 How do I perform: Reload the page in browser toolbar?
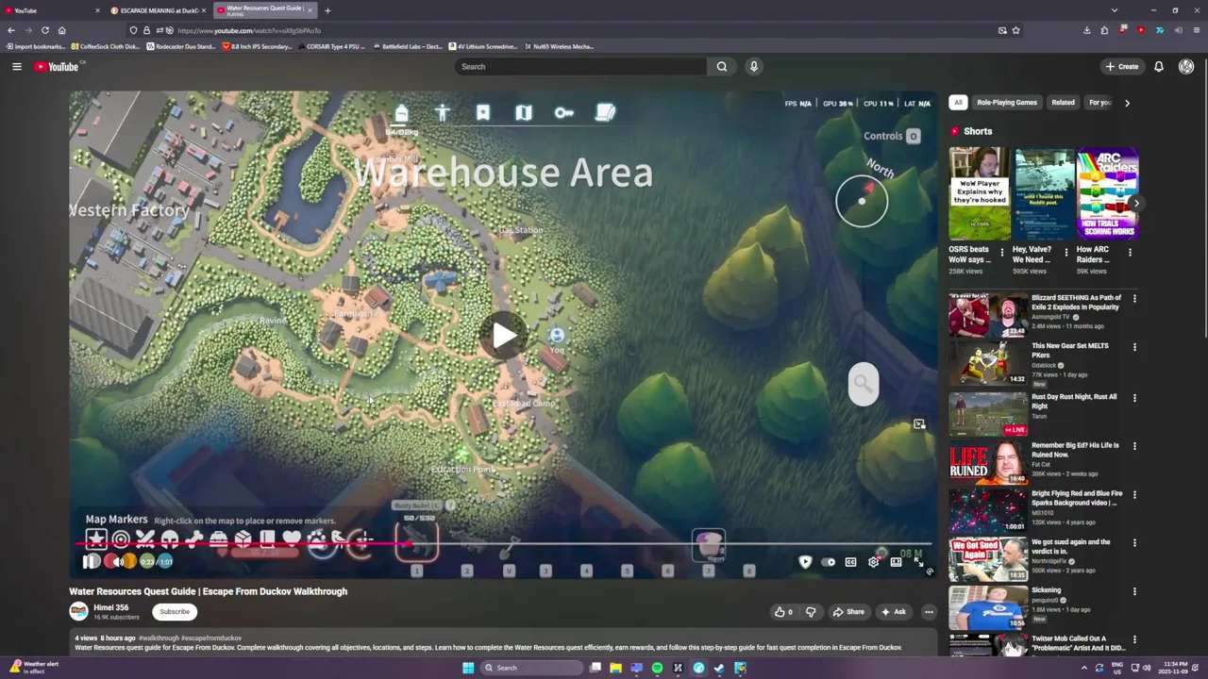coord(44,30)
